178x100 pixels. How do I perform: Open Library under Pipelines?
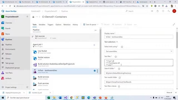pos(8,59)
